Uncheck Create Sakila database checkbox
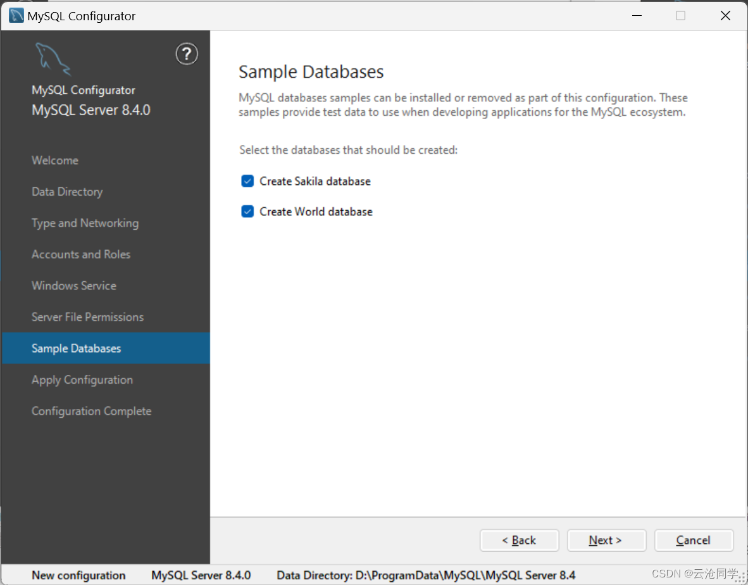The image size is (748, 585). (247, 181)
